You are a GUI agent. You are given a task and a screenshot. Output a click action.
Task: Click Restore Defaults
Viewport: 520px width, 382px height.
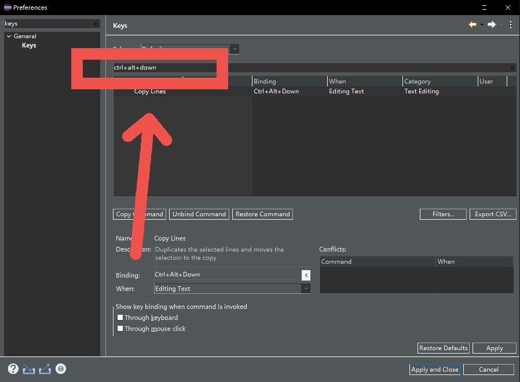coord(443,348)
